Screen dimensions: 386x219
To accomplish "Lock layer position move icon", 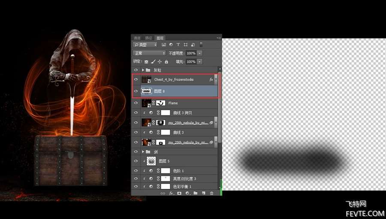I will (160, 62).
